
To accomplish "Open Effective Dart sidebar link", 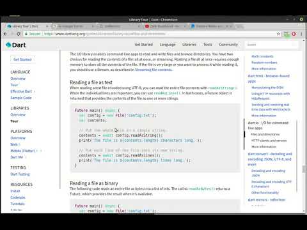I will (x=21, y=91).
